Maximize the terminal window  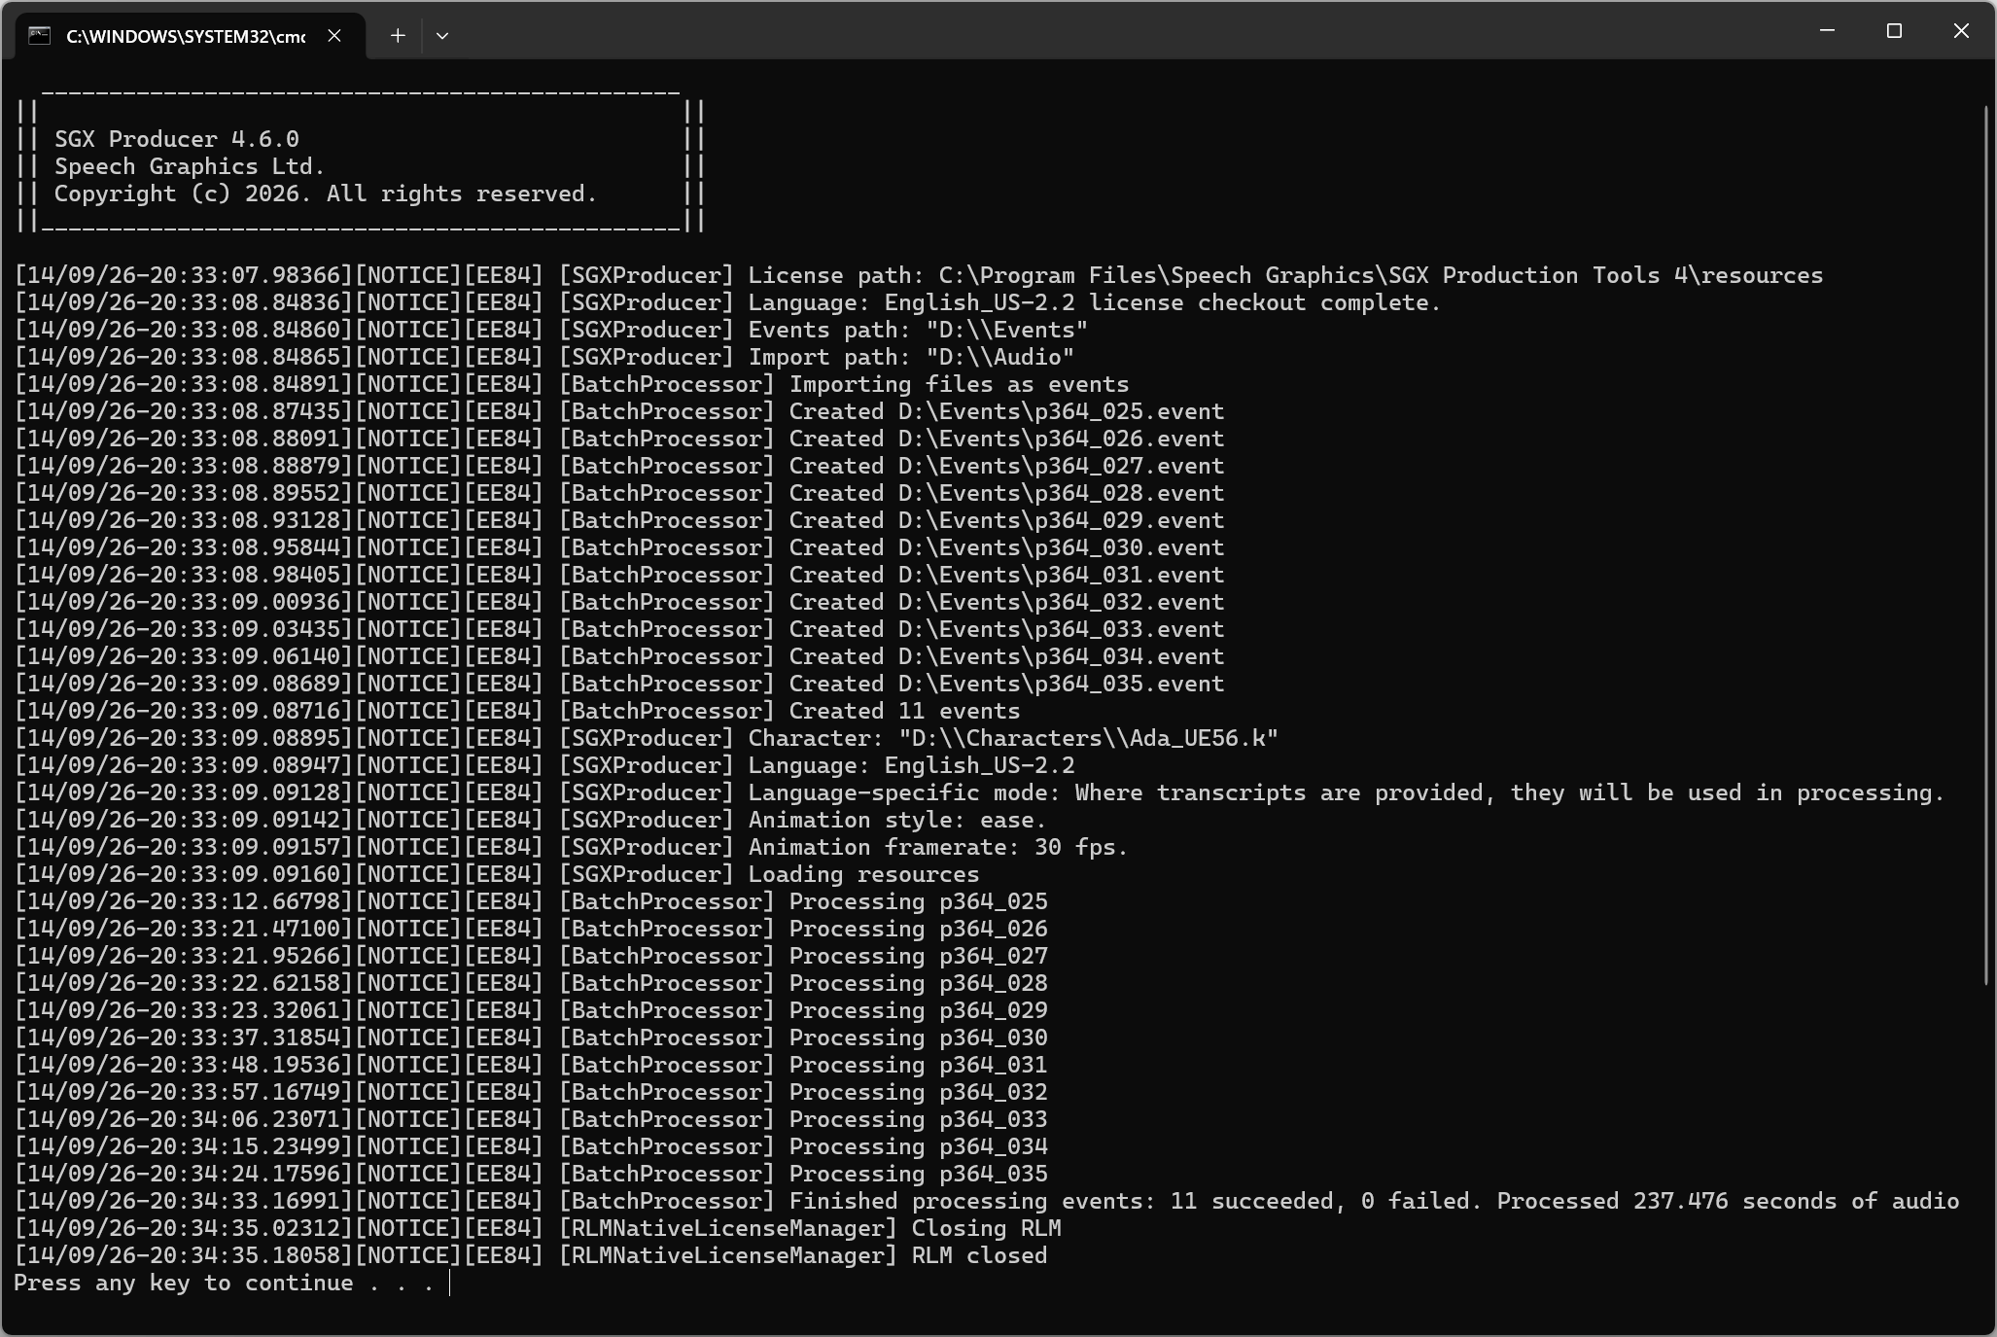coord(1894,31)
